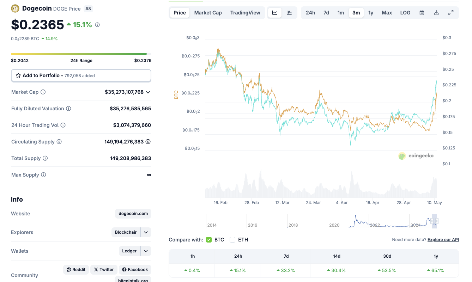The width and height of the screenshot is (472, 282).
Task: Click the 16. Feb date label on chart axis
Action: tap(221, 203)
